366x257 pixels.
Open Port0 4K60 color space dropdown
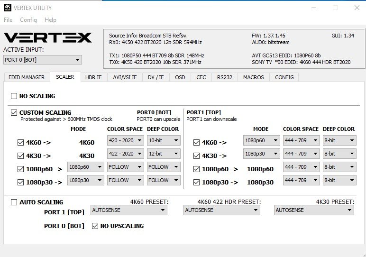tap(125, 140)
